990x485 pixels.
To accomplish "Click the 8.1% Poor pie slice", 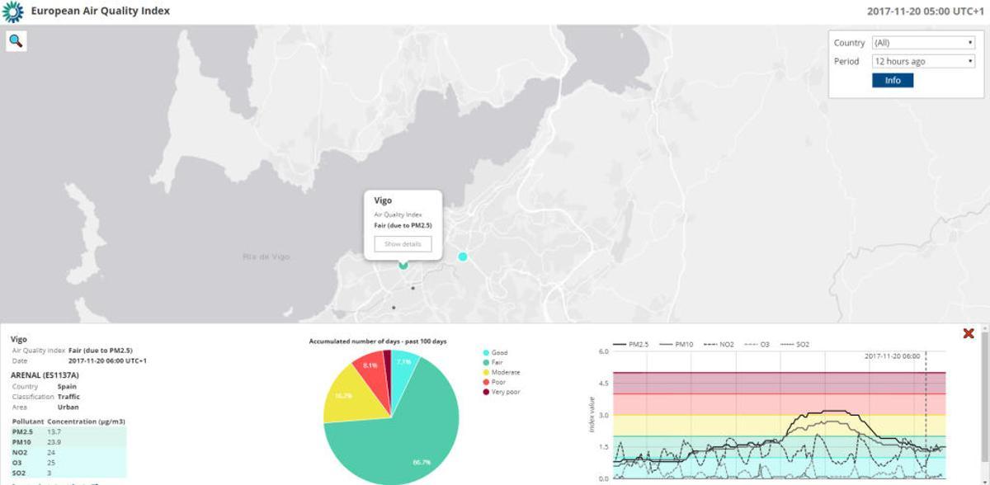I will coord(369,368).
